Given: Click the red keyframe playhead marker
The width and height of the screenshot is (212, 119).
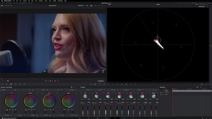Looking at the screenshot, I should coord(172,89).
